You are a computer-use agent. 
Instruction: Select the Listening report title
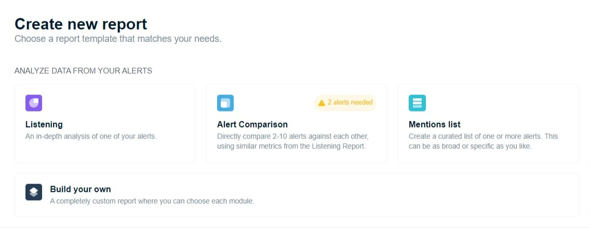tap(44, 124)
